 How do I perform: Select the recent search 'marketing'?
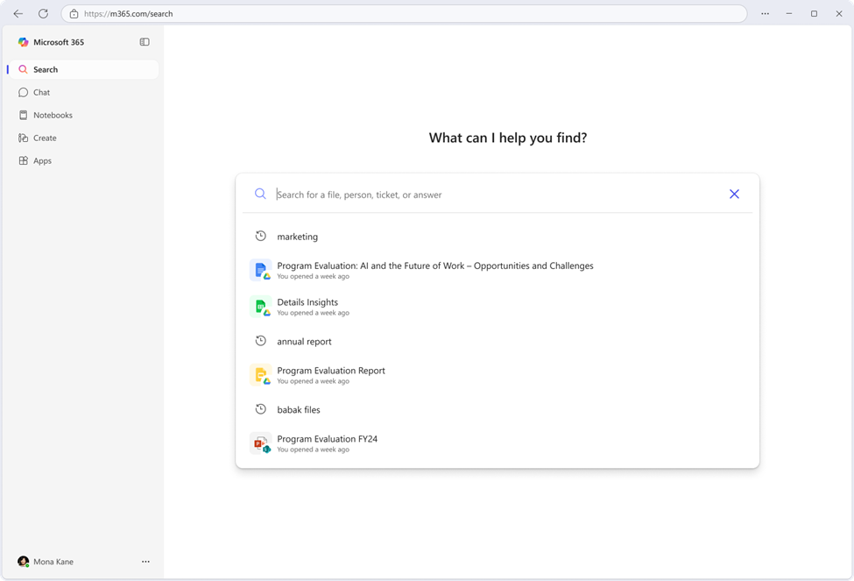[x=297, y=236]
